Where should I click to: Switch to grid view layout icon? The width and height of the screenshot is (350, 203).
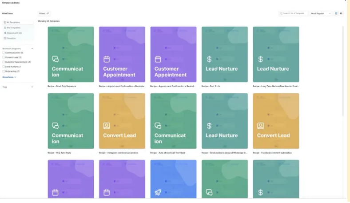pyautogui.click(x=336, y=14)
